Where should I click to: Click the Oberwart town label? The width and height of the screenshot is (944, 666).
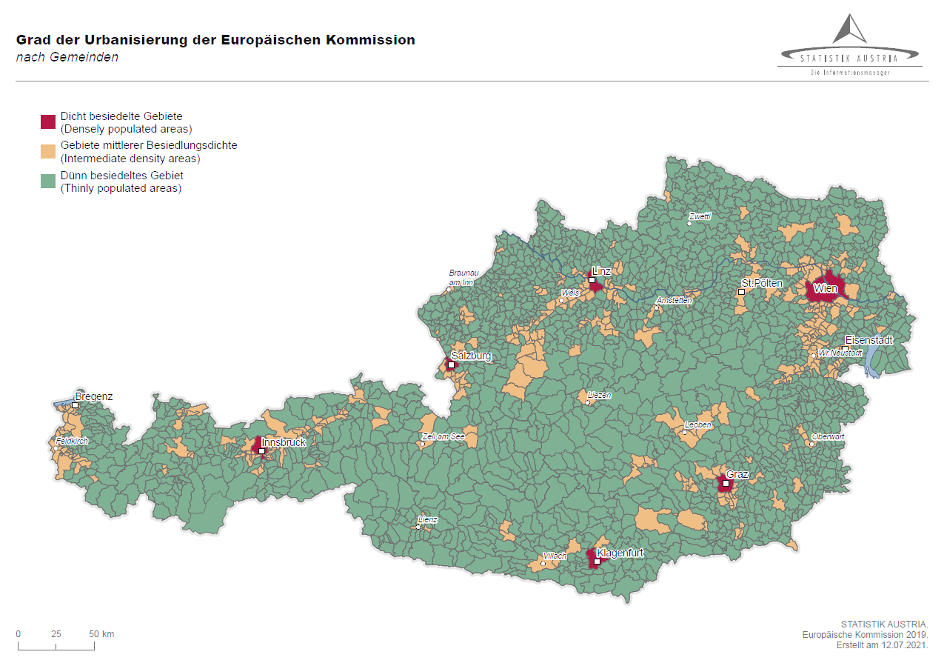[828, 437]
